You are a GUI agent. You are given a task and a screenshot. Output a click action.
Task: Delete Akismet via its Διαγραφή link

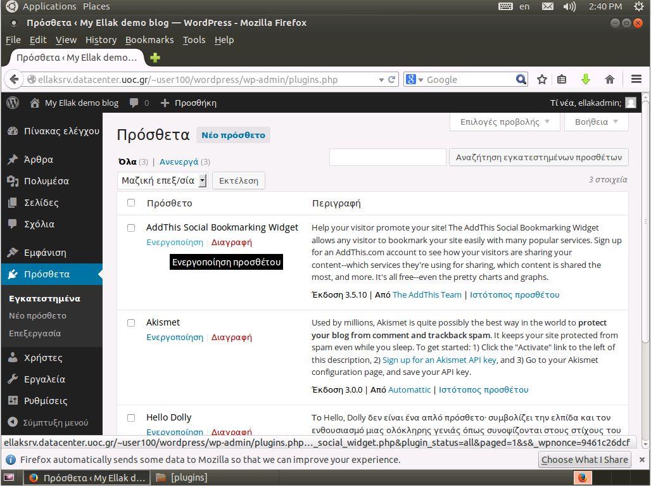pyautogui.click(x=232, y=338)
